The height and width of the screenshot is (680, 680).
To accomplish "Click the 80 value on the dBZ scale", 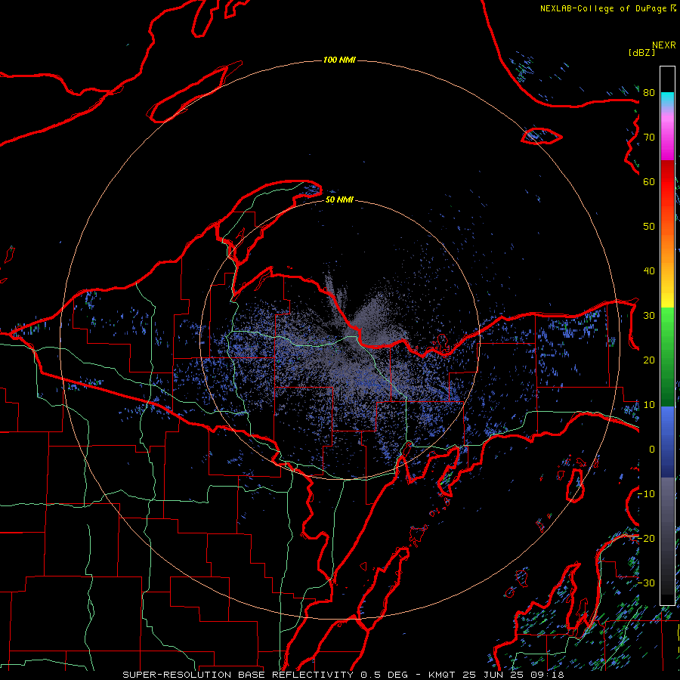I will 649,93.
